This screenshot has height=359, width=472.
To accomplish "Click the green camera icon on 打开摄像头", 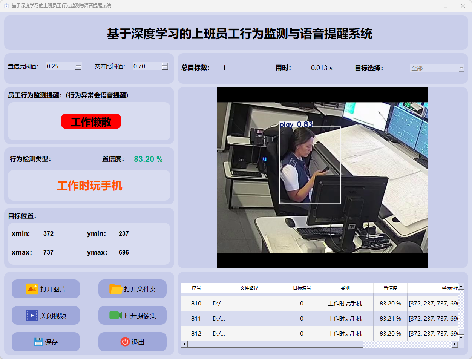I will [116, 315].
